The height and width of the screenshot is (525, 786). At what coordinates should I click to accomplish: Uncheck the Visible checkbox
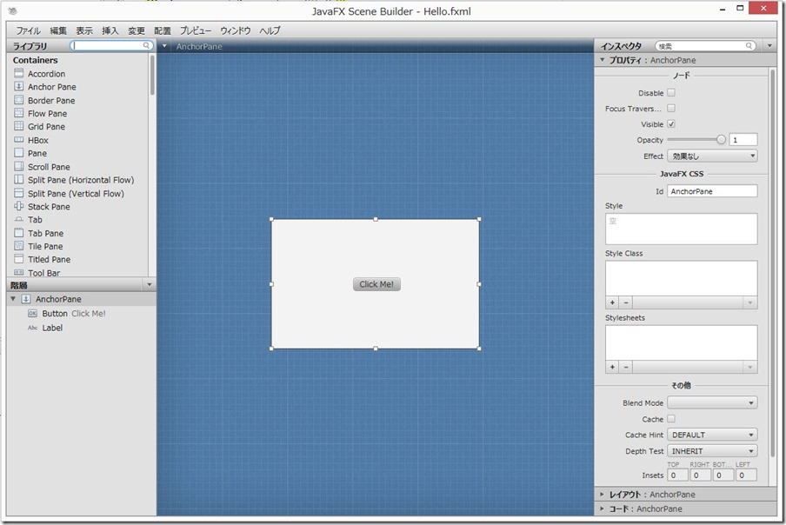tap(671, 123)
